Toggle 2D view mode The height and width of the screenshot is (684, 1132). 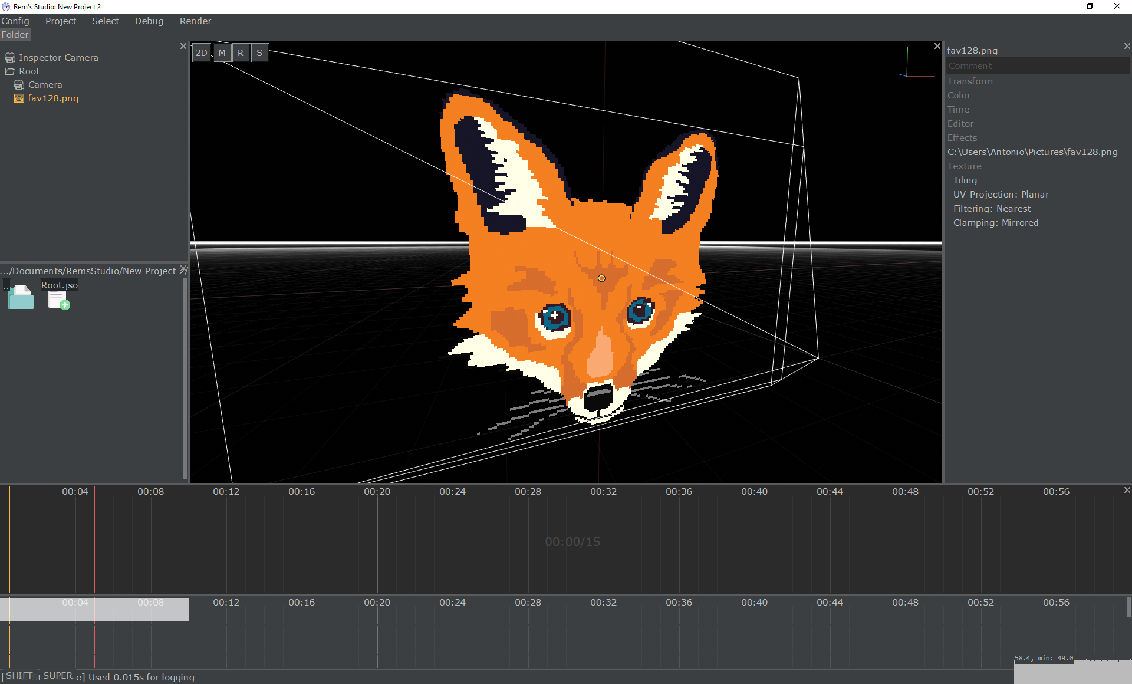click(202, 53)
